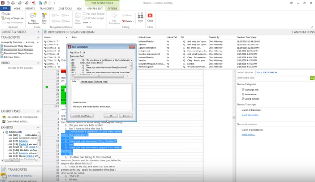The image size is (315, 182).
Task: Toggle the Linked Exhibits checkbox
Action: coord(243,99)
